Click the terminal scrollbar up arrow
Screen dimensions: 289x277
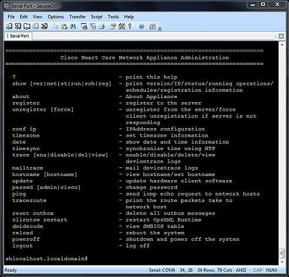(x=282, y=44)
